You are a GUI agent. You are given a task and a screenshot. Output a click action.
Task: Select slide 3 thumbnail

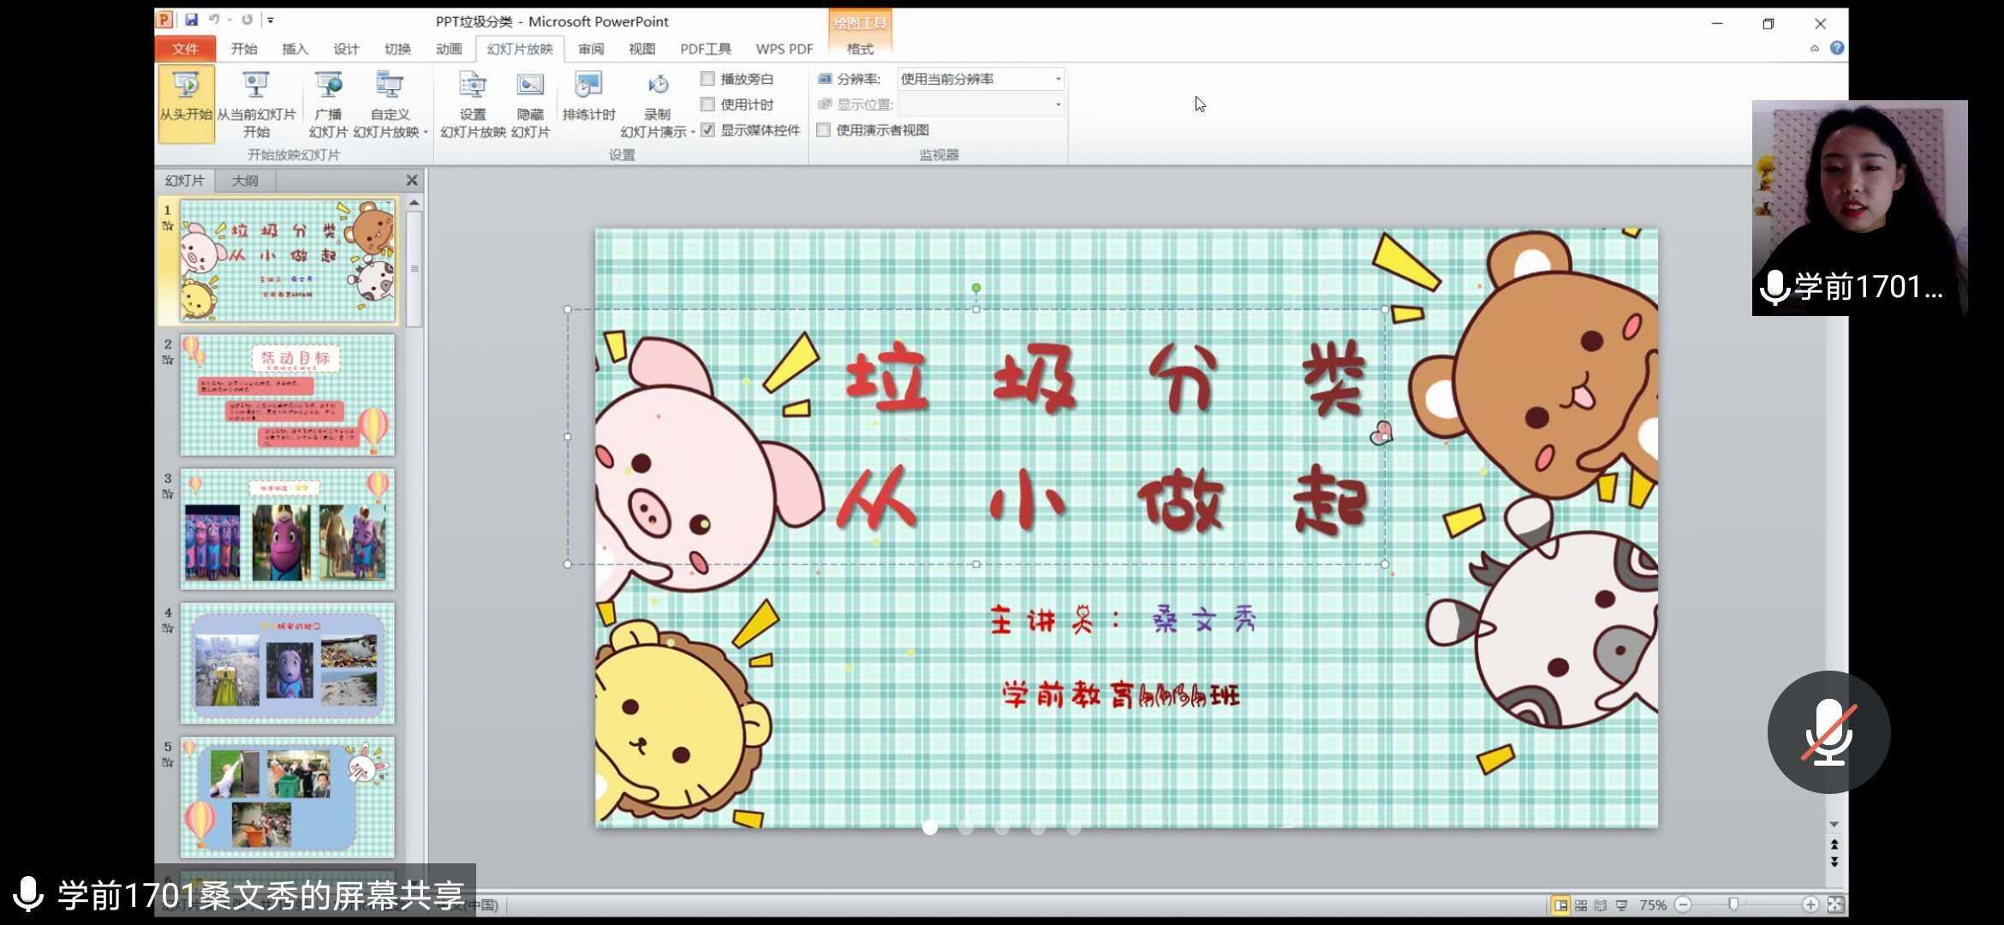click(x=287, y=529)
